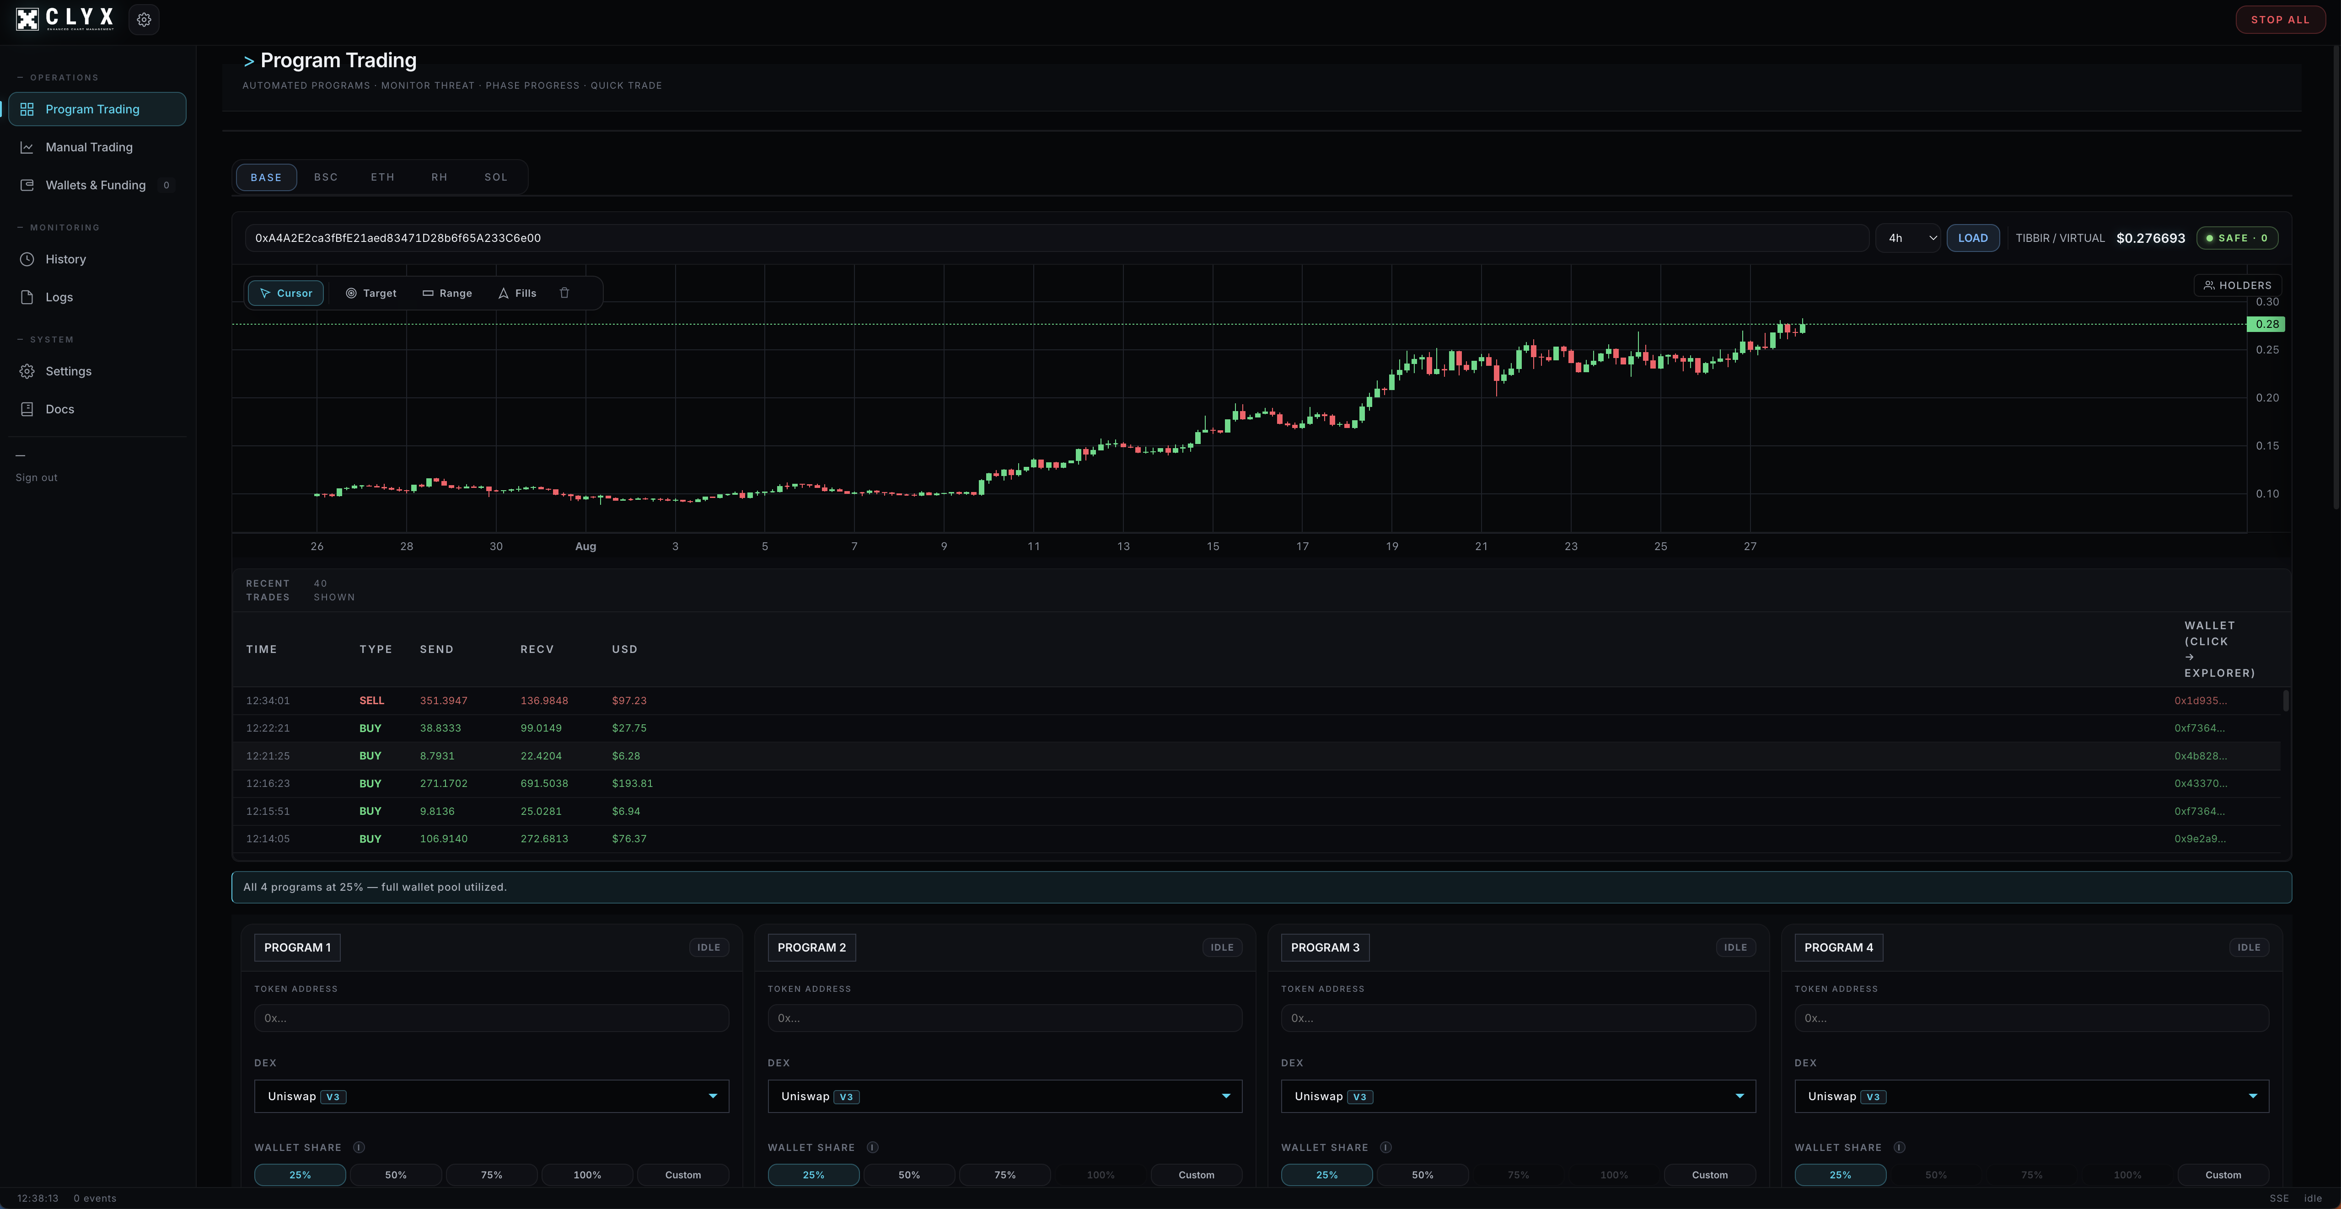Switch to the SOL chain tab

[x=496, y=177]
